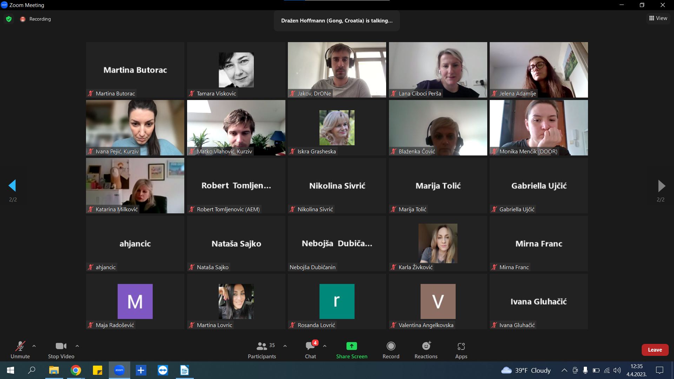The image size is (674, 379).
Task: Unmute the microphone
Action: [20, 350]
